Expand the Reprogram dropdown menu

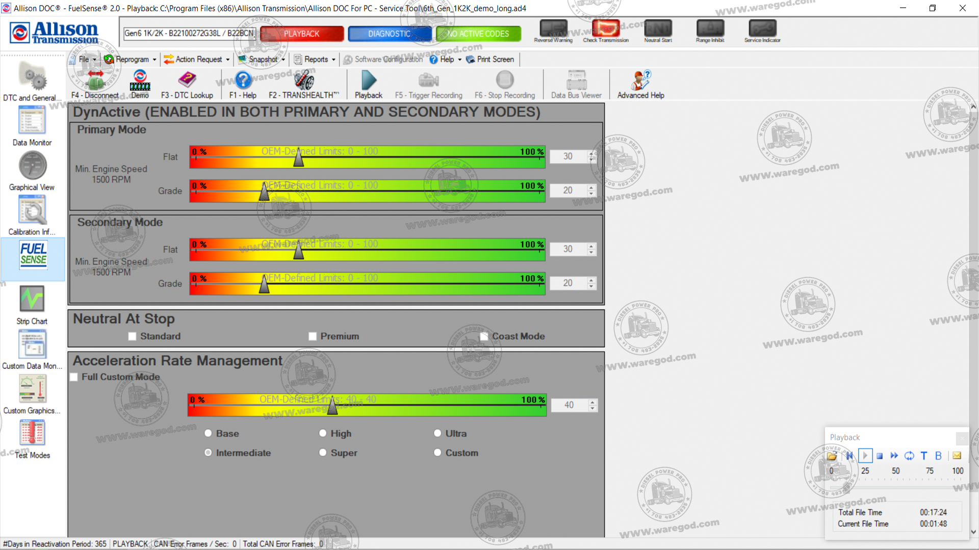click(x=131, y=60)
